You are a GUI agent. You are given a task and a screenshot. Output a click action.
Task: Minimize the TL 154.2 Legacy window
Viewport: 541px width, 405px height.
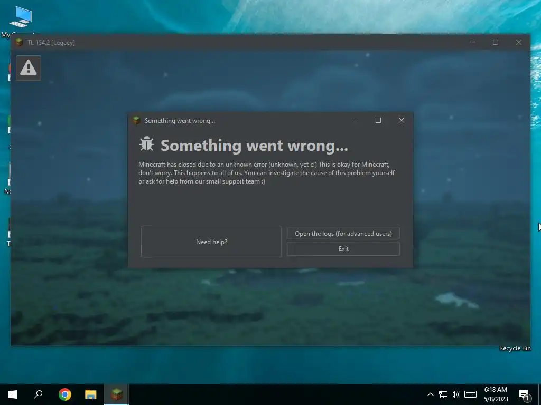472,42
